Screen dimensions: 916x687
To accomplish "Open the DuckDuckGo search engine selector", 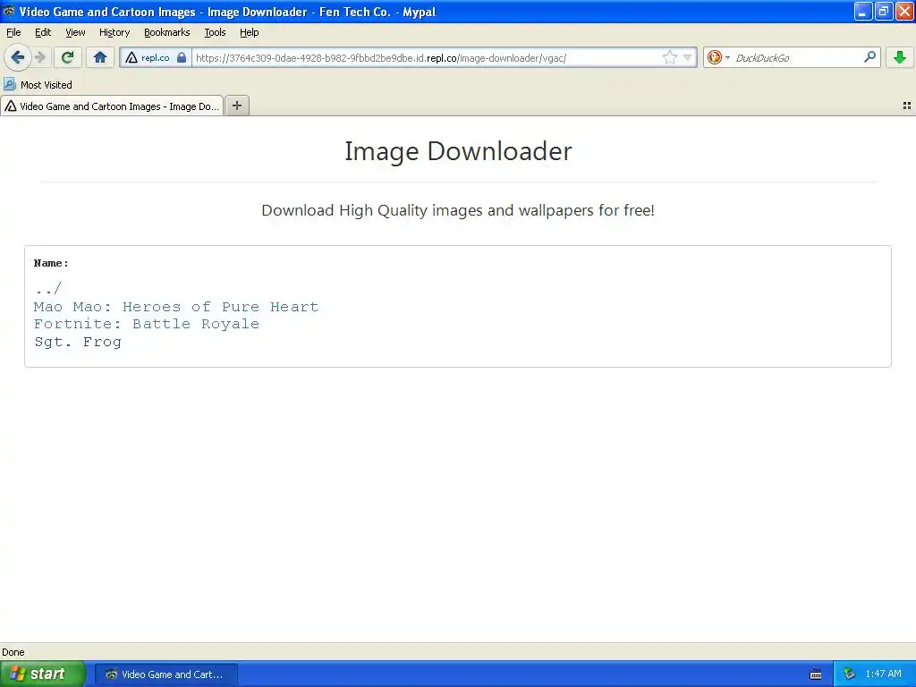I will (x=718, y=57).
